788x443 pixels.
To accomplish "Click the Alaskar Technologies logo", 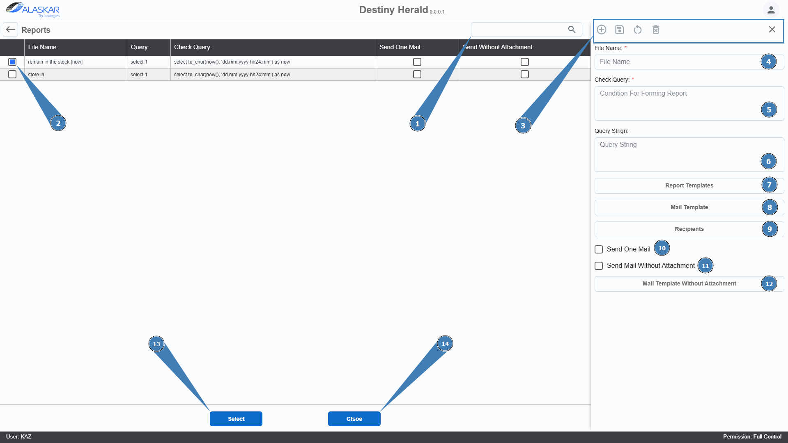I will point(33,10).
